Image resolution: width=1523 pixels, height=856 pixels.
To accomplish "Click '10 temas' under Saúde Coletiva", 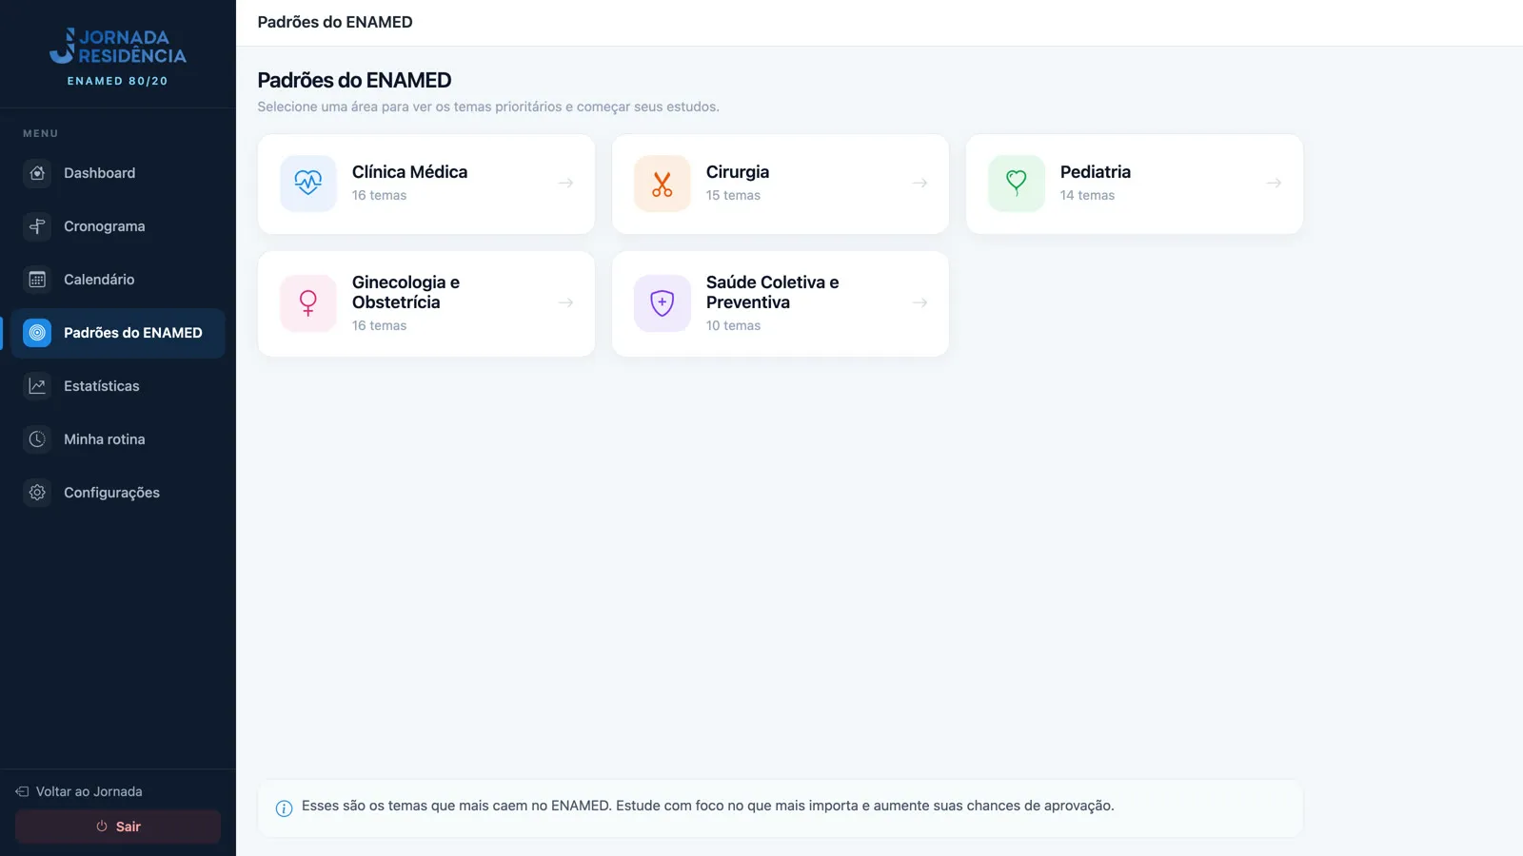I will (733, 325).
